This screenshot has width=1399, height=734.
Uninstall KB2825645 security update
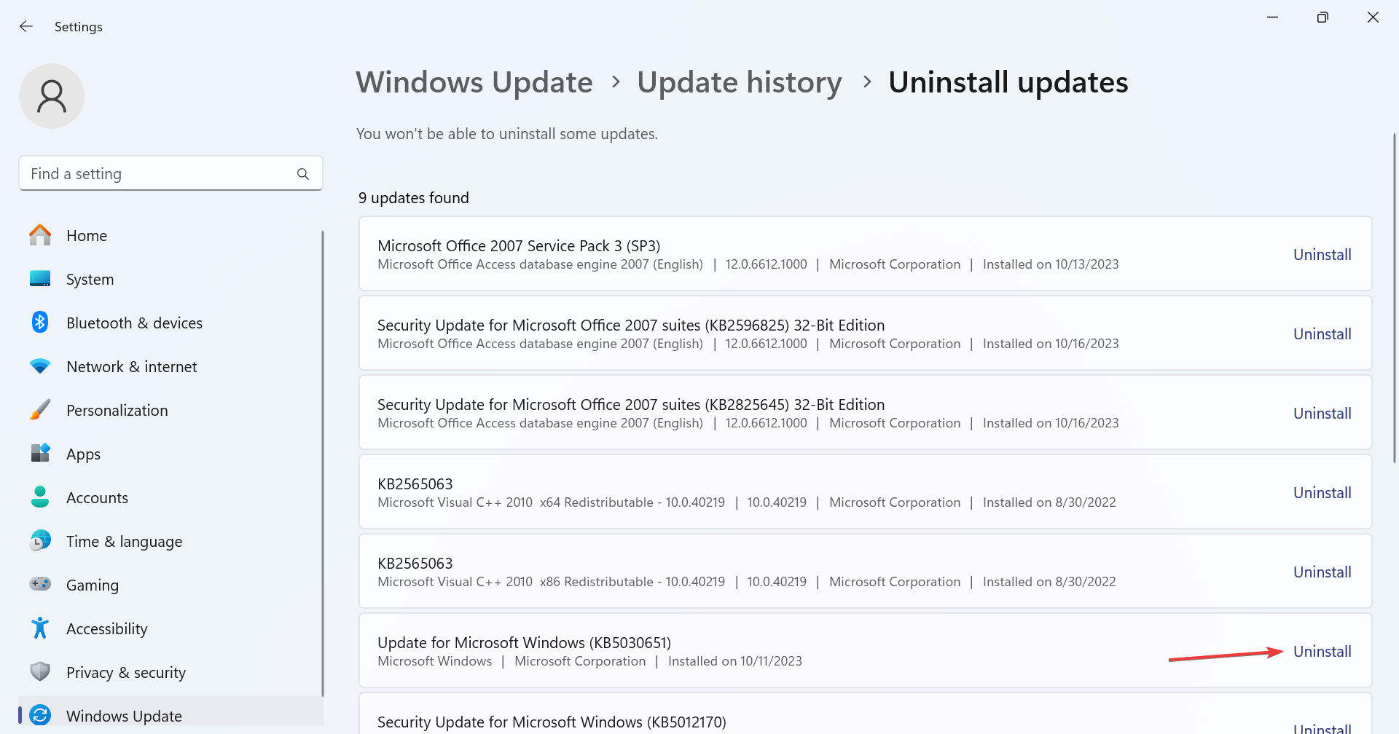1322,414
